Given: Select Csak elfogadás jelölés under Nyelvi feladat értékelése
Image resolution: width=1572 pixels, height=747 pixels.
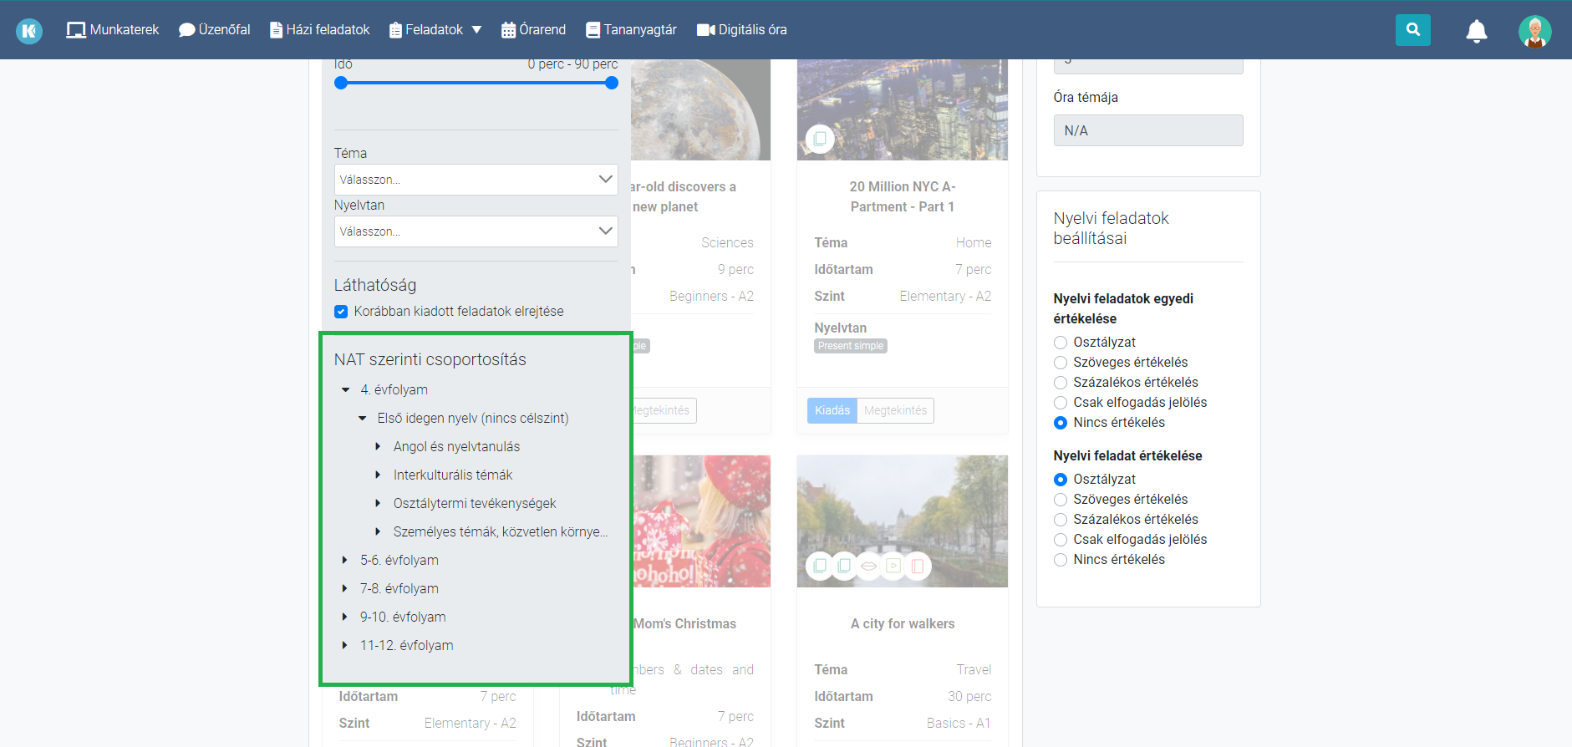Looking at the screenshot, I should [1061, 540].
